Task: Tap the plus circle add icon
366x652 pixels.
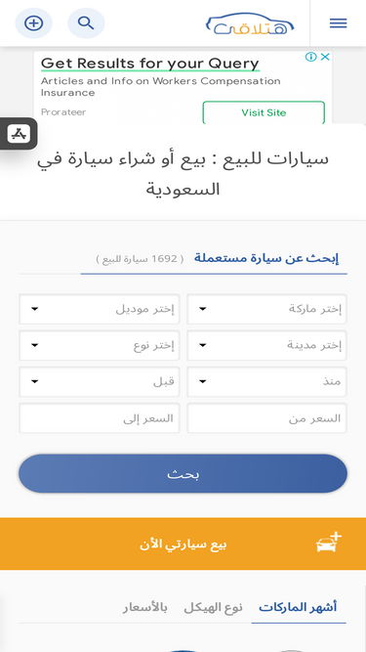Action: 33,23
